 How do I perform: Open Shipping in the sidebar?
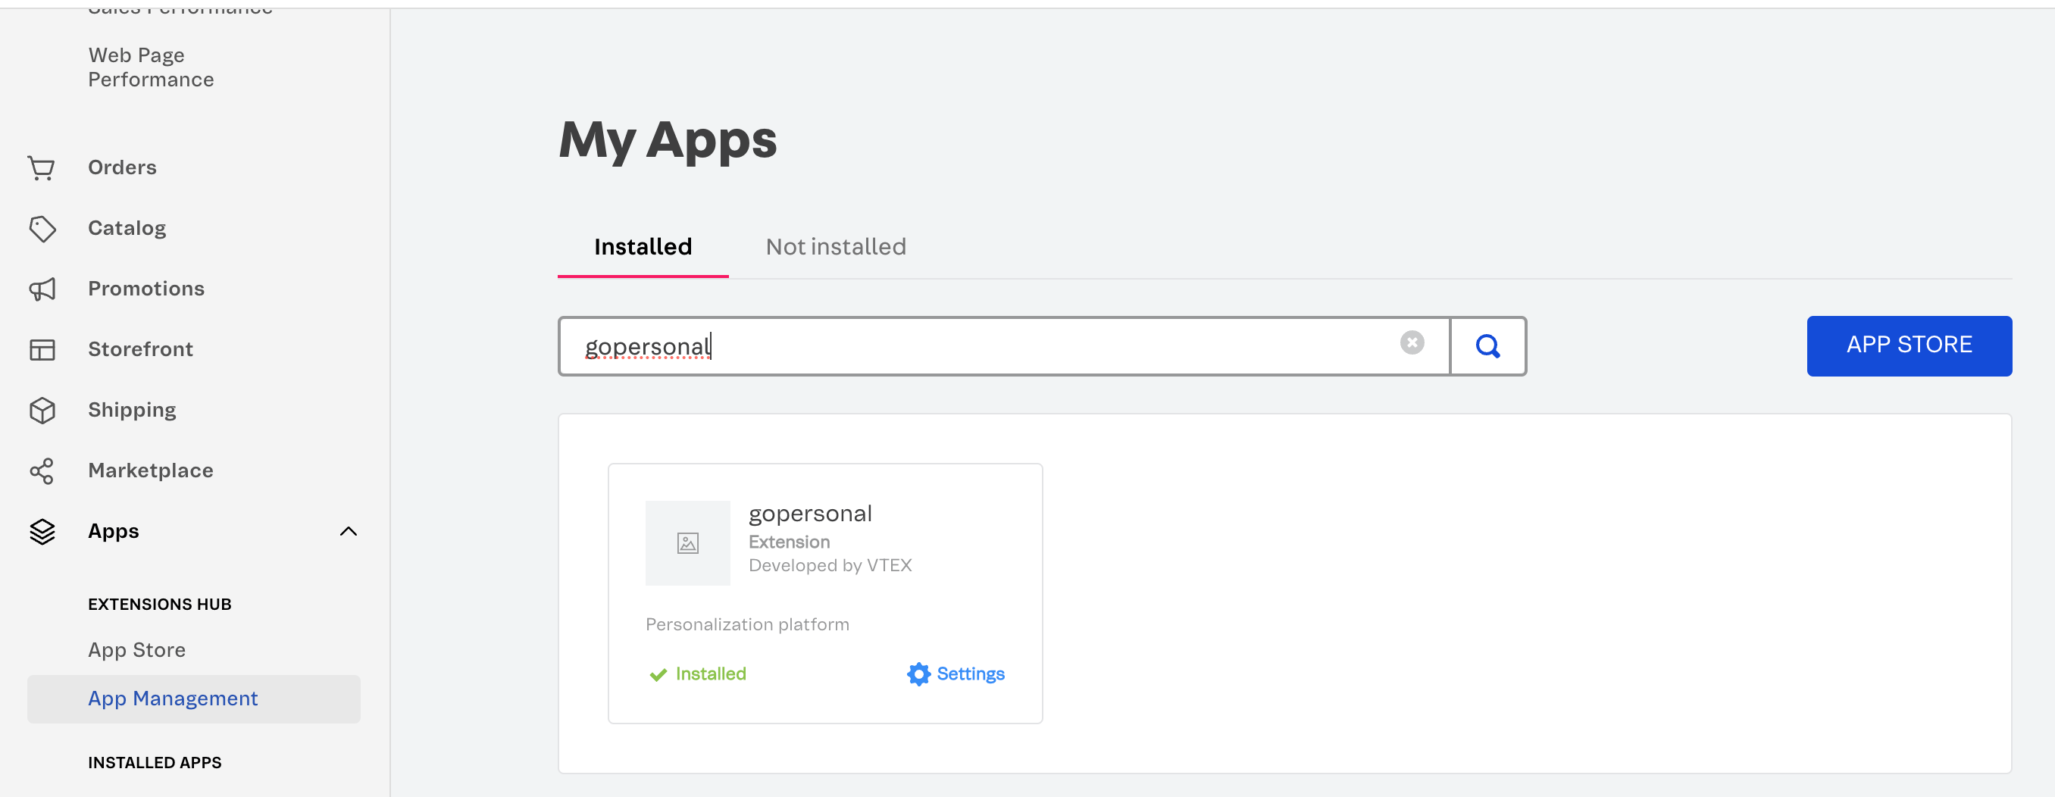pyautogui.click(x=132, y=410)
